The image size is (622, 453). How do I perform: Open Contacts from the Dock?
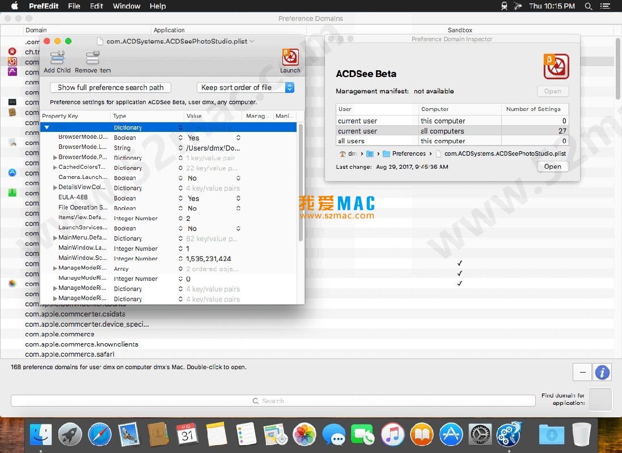[158, 434]
